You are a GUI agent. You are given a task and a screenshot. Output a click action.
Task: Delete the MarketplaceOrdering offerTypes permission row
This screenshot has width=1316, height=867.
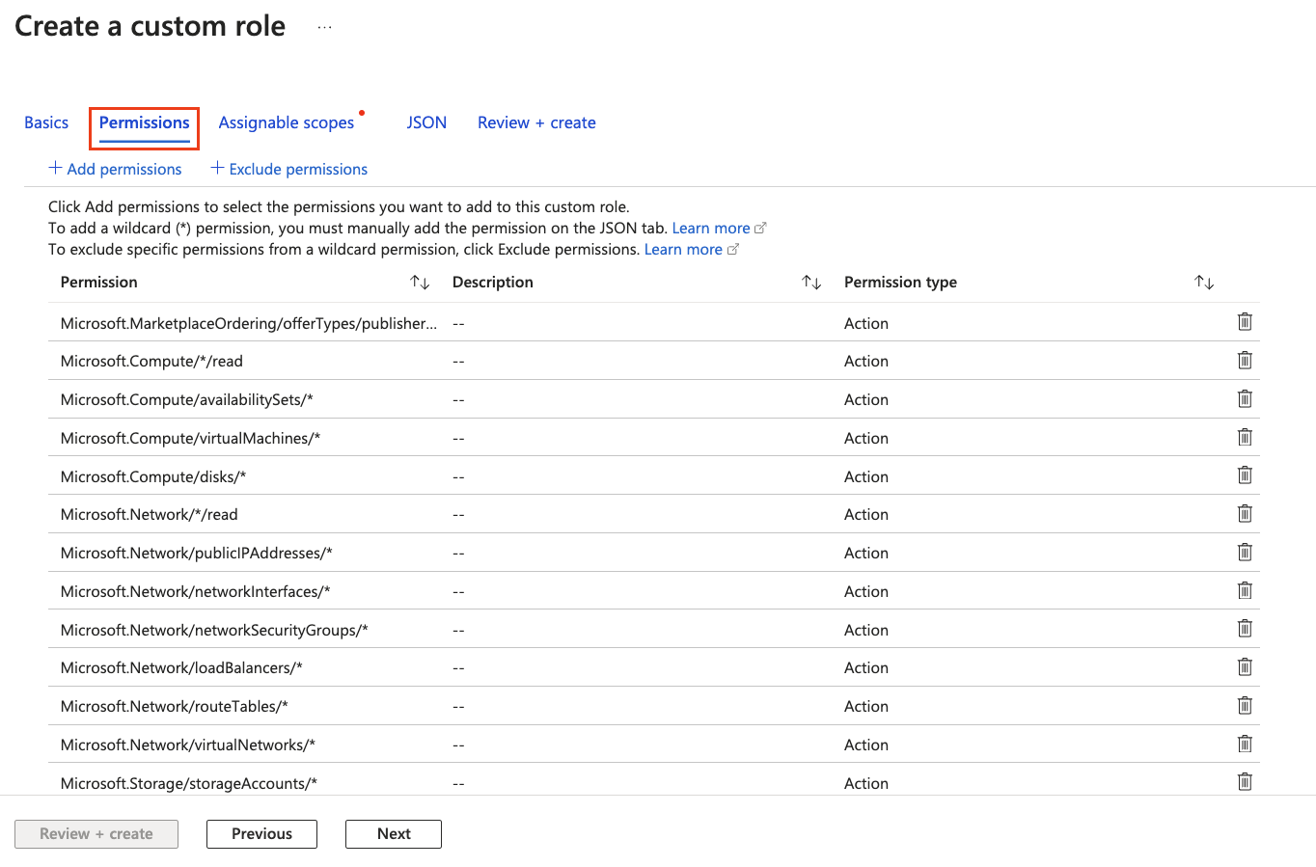1245,322
